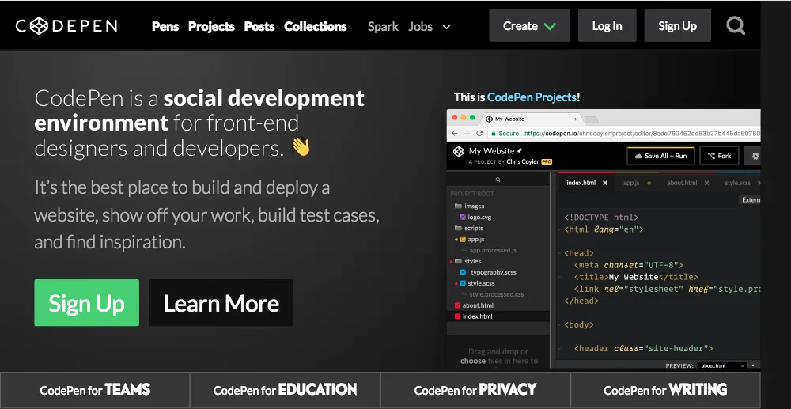Select index.html in the sidebar file tree
The height and width of the screenshot is (409, 791).
pos(498,316)
